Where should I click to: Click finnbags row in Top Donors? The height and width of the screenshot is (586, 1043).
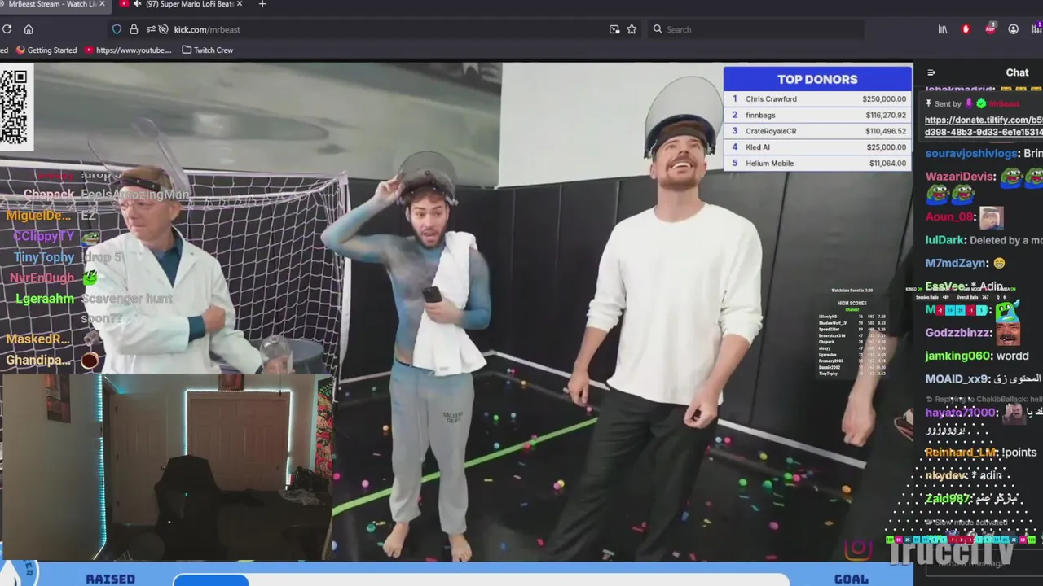coord(817,115)
